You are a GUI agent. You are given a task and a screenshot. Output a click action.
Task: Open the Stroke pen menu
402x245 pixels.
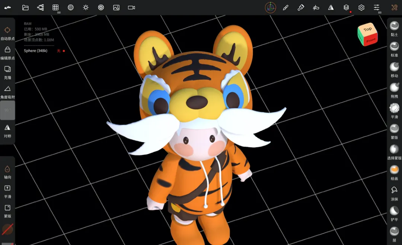pos(285,8)
